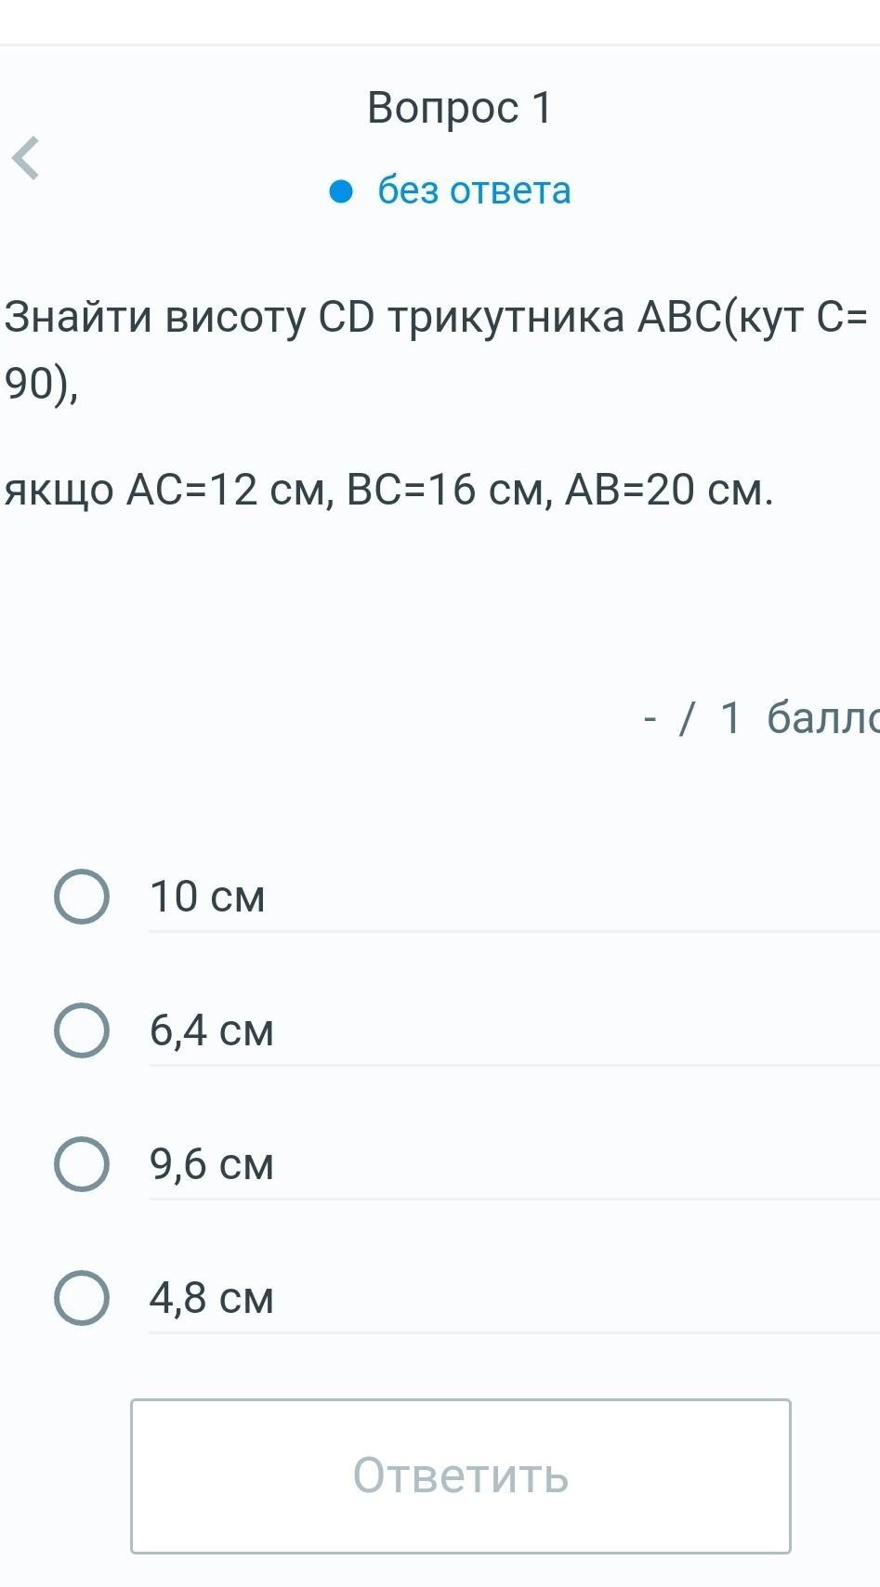Select the 10 см radio button

(82, 897)
